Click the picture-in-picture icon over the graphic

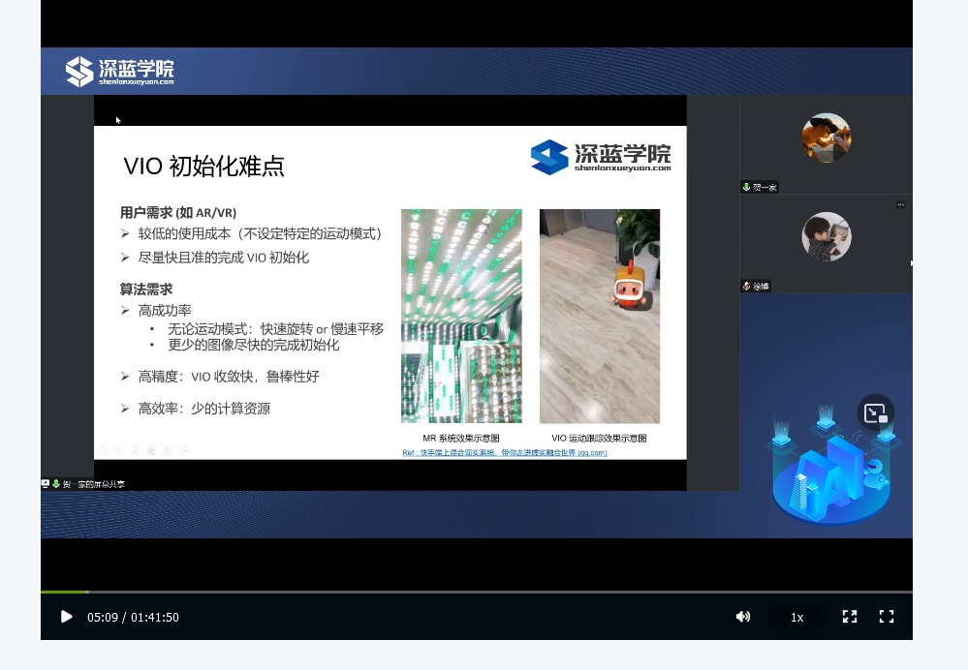point(875,412)
